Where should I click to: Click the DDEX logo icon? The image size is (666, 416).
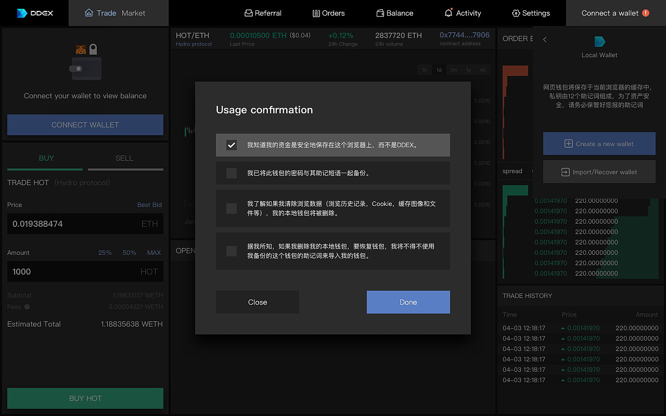[x=21, y=13]
